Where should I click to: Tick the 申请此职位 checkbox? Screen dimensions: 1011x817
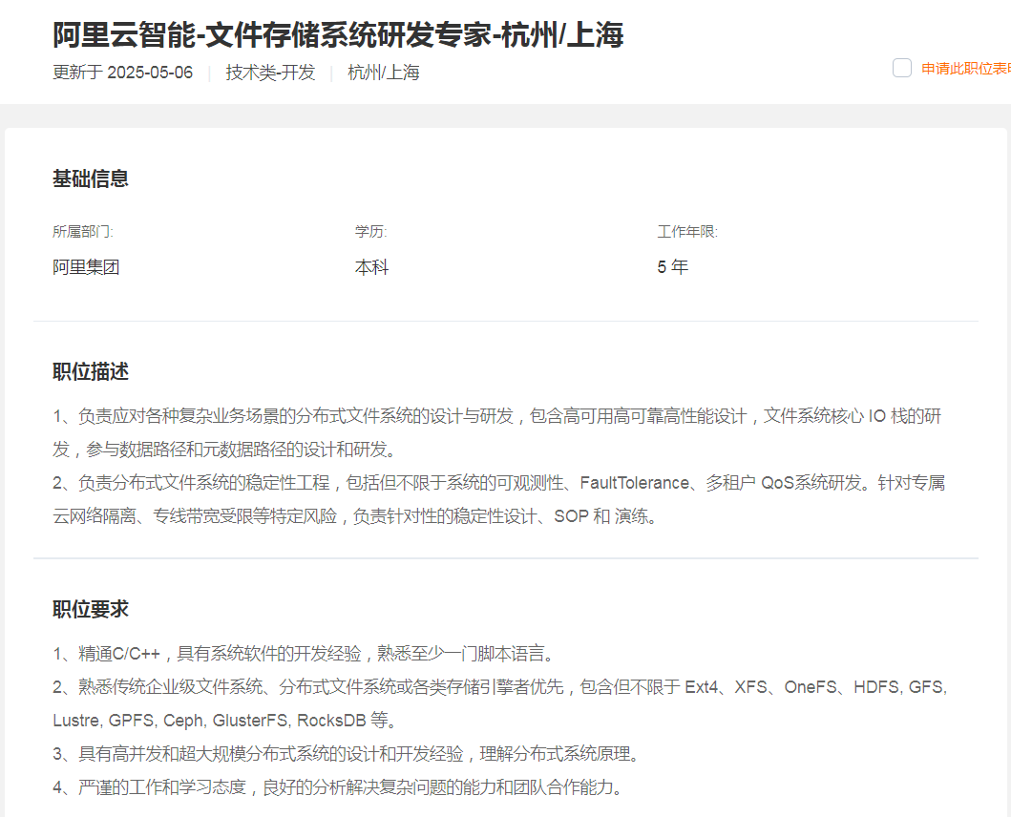click(x=901, y=68)
